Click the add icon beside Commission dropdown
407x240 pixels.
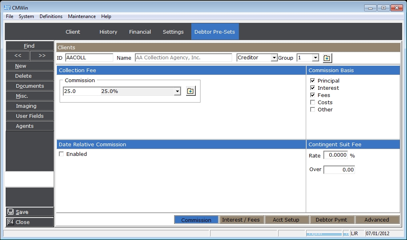[190, 91]
